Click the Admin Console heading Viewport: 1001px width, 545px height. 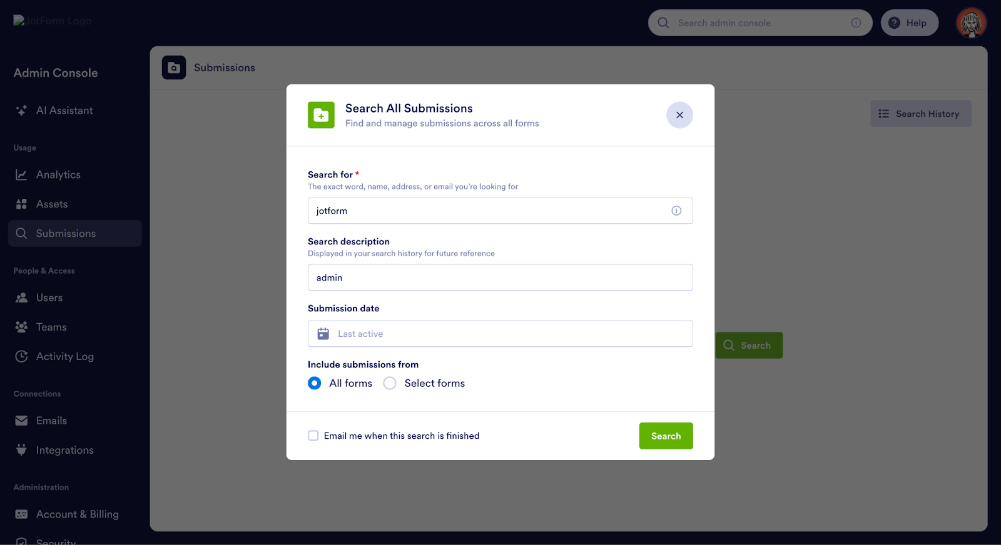click(56, 72)
